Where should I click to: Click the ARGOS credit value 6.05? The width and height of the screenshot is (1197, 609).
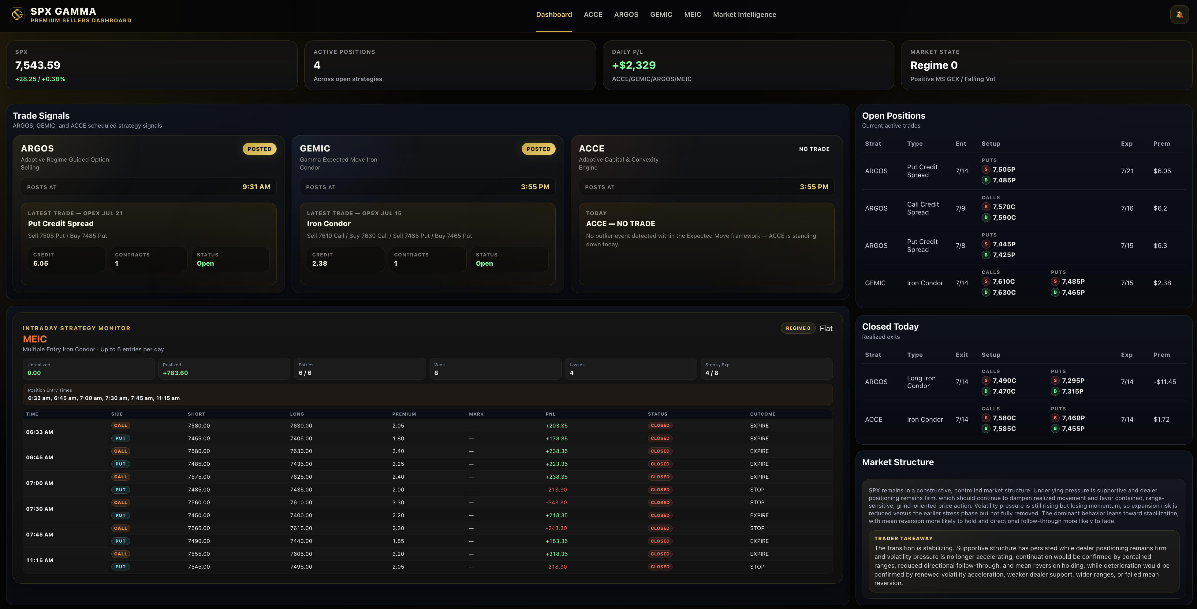tap(40, 263)
